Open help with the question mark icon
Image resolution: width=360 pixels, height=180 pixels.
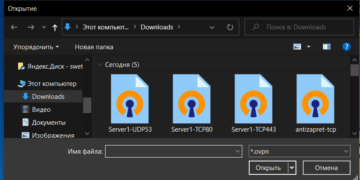click(x=346, y=47)
